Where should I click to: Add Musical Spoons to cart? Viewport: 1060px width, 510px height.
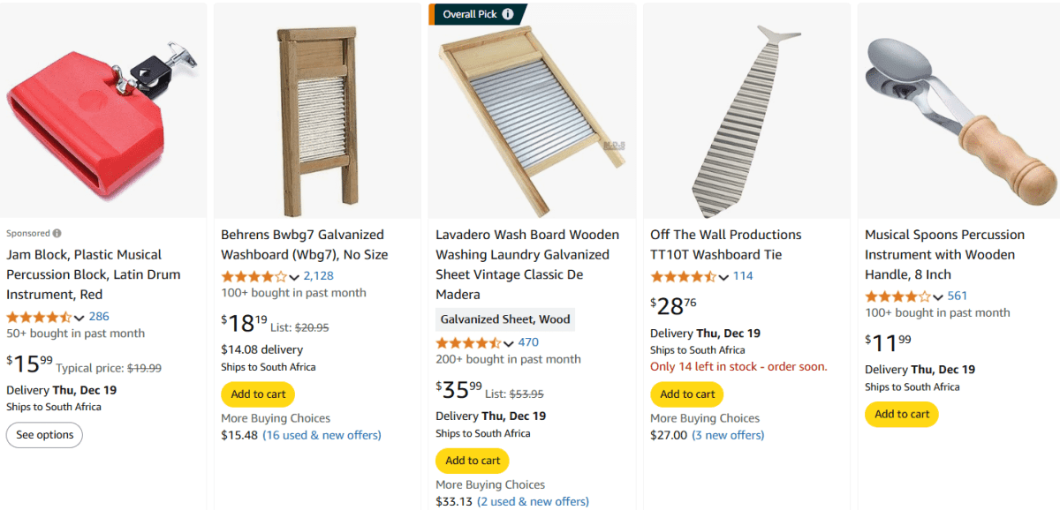point(901,414)
